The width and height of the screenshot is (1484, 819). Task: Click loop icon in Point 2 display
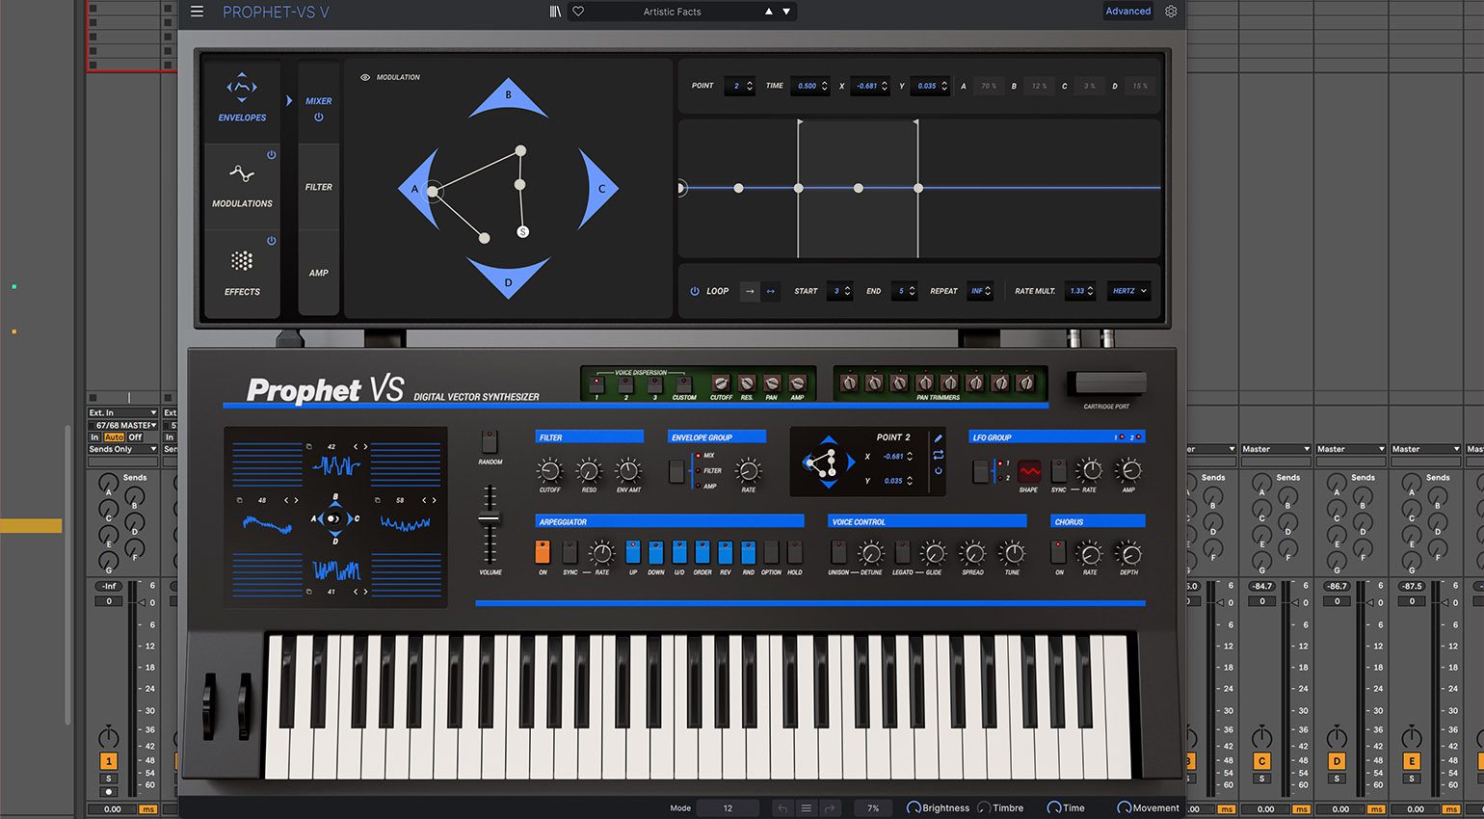click(938, 455)
